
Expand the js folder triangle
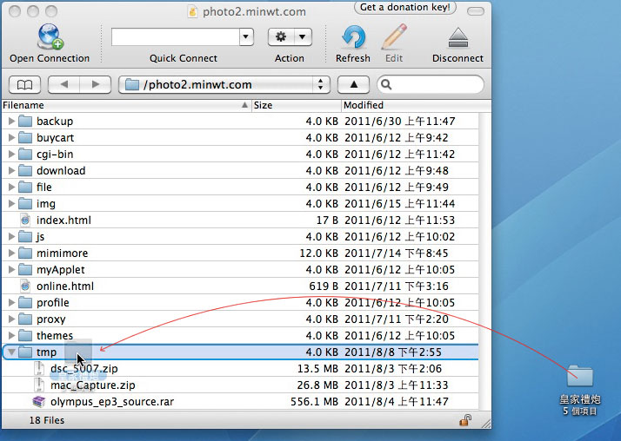(x=11, y=237)
